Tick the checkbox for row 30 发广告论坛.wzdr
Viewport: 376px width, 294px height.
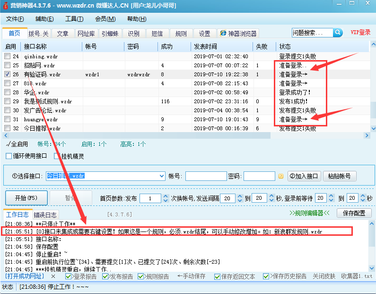[x=8, y=110]
